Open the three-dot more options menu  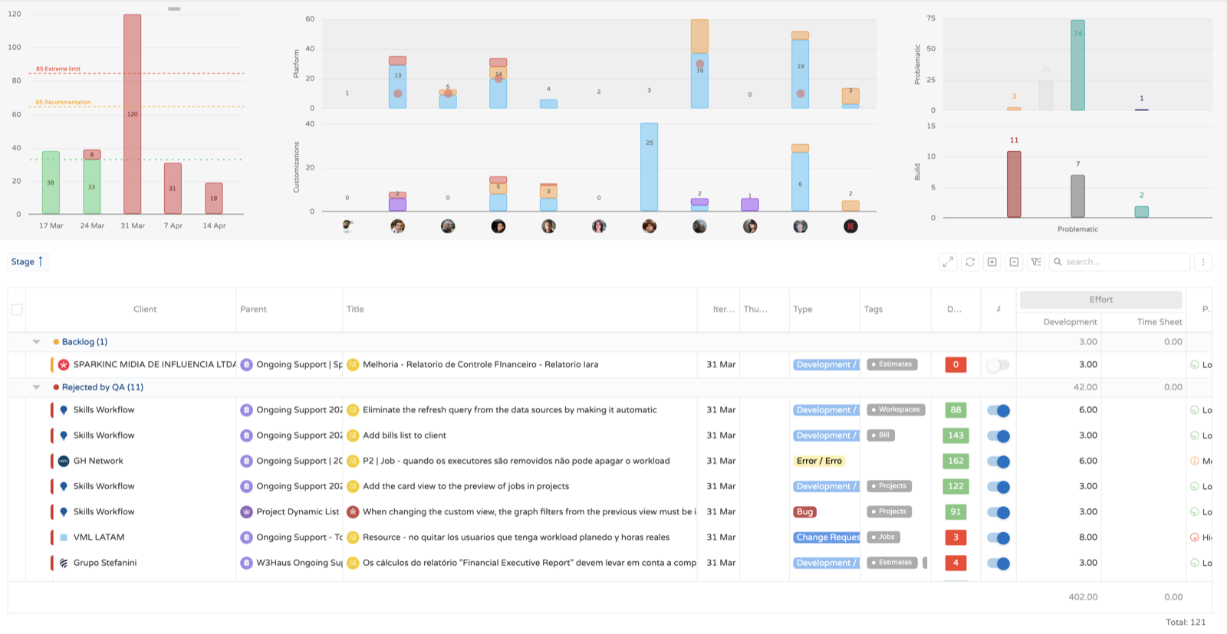tap(1203, 262)
